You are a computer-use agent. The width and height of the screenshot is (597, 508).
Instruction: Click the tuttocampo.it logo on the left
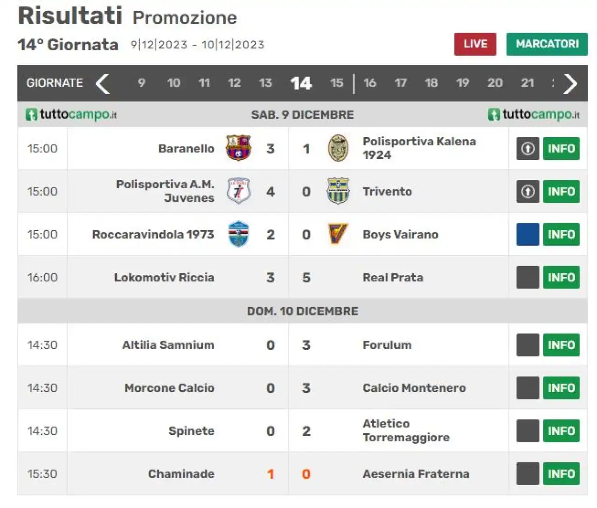tap(71, 115)
